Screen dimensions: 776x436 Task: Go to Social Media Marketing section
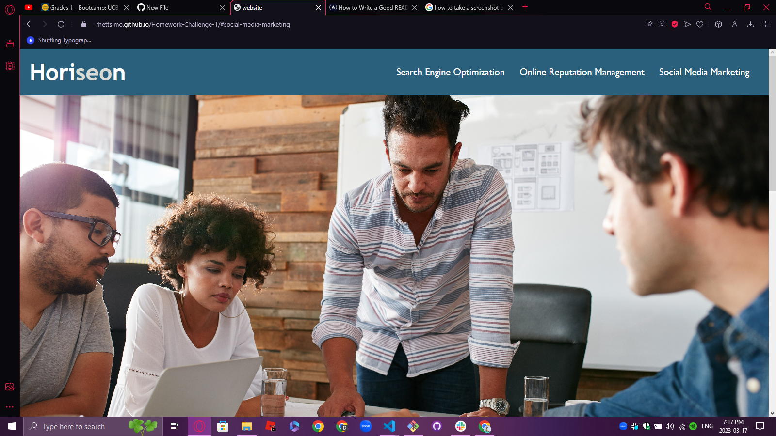704,72
